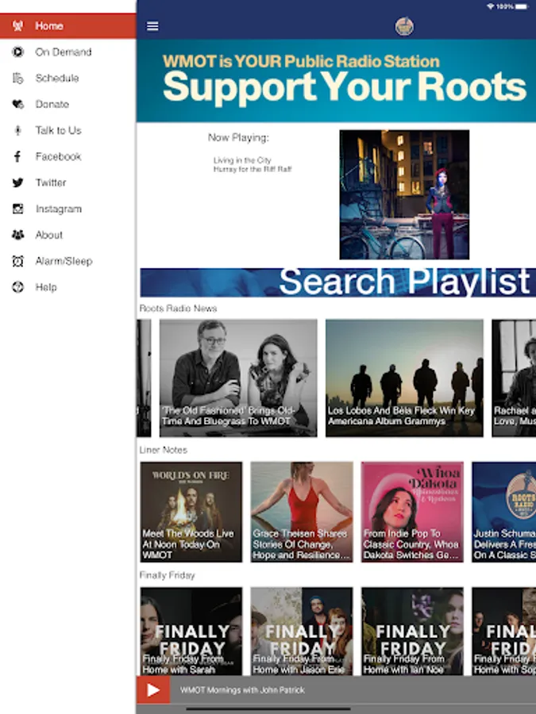The height and width of the screenshot is (714, 536).
Task: View the Now Playing album artwork
Action: pyautogui.click(x=404, y=194)
